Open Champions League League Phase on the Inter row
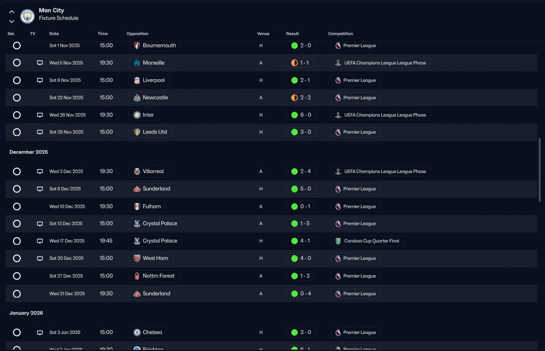The height and width of the screenshot is (351, 545). point(381,115)
